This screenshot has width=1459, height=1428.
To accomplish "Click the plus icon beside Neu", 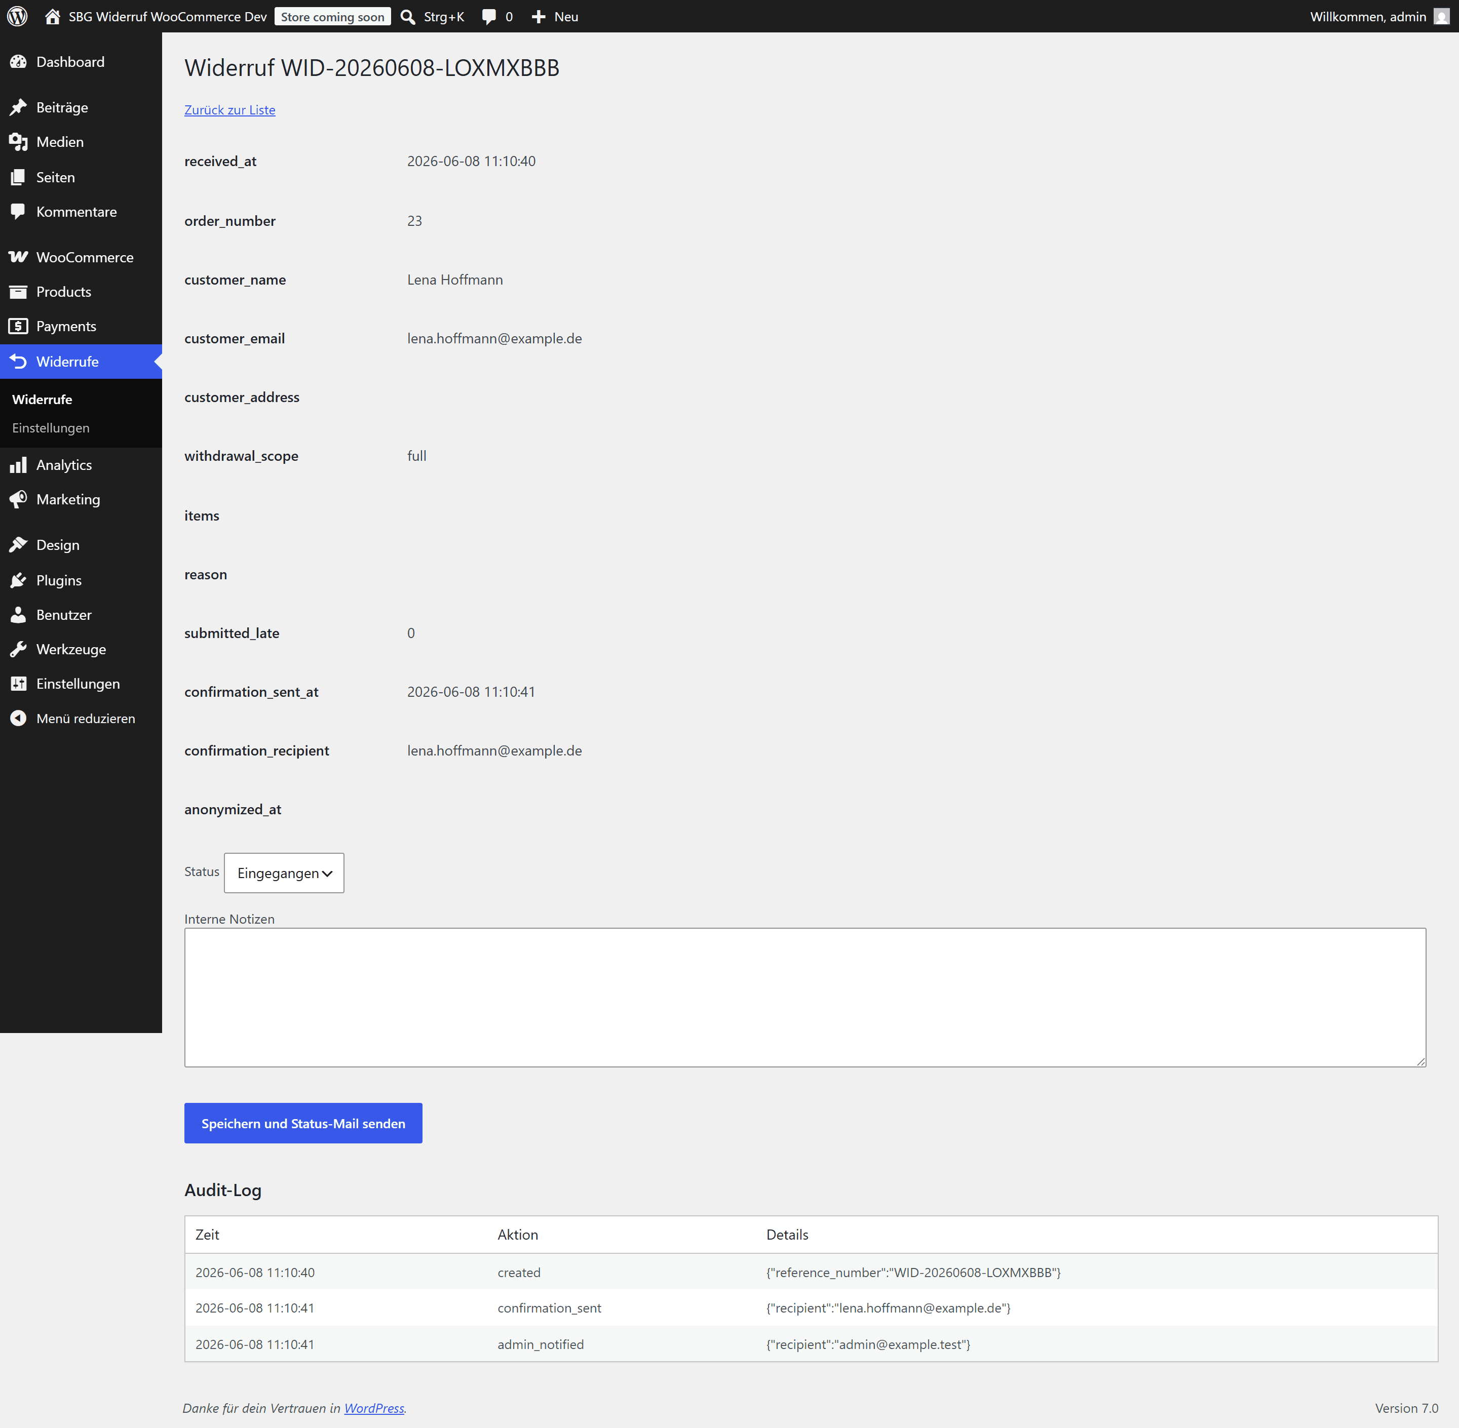I will point(539,17).
